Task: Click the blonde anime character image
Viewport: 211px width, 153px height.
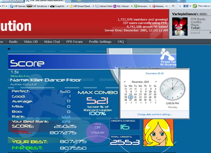Action: [x=158, y=133]
